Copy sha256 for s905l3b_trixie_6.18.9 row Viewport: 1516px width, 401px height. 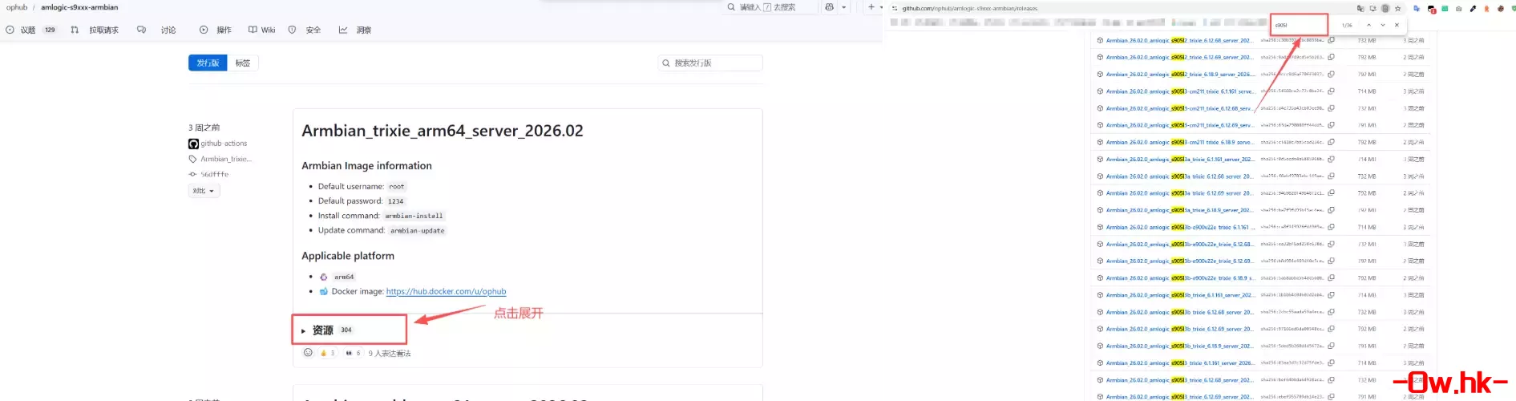[1331, 346]
